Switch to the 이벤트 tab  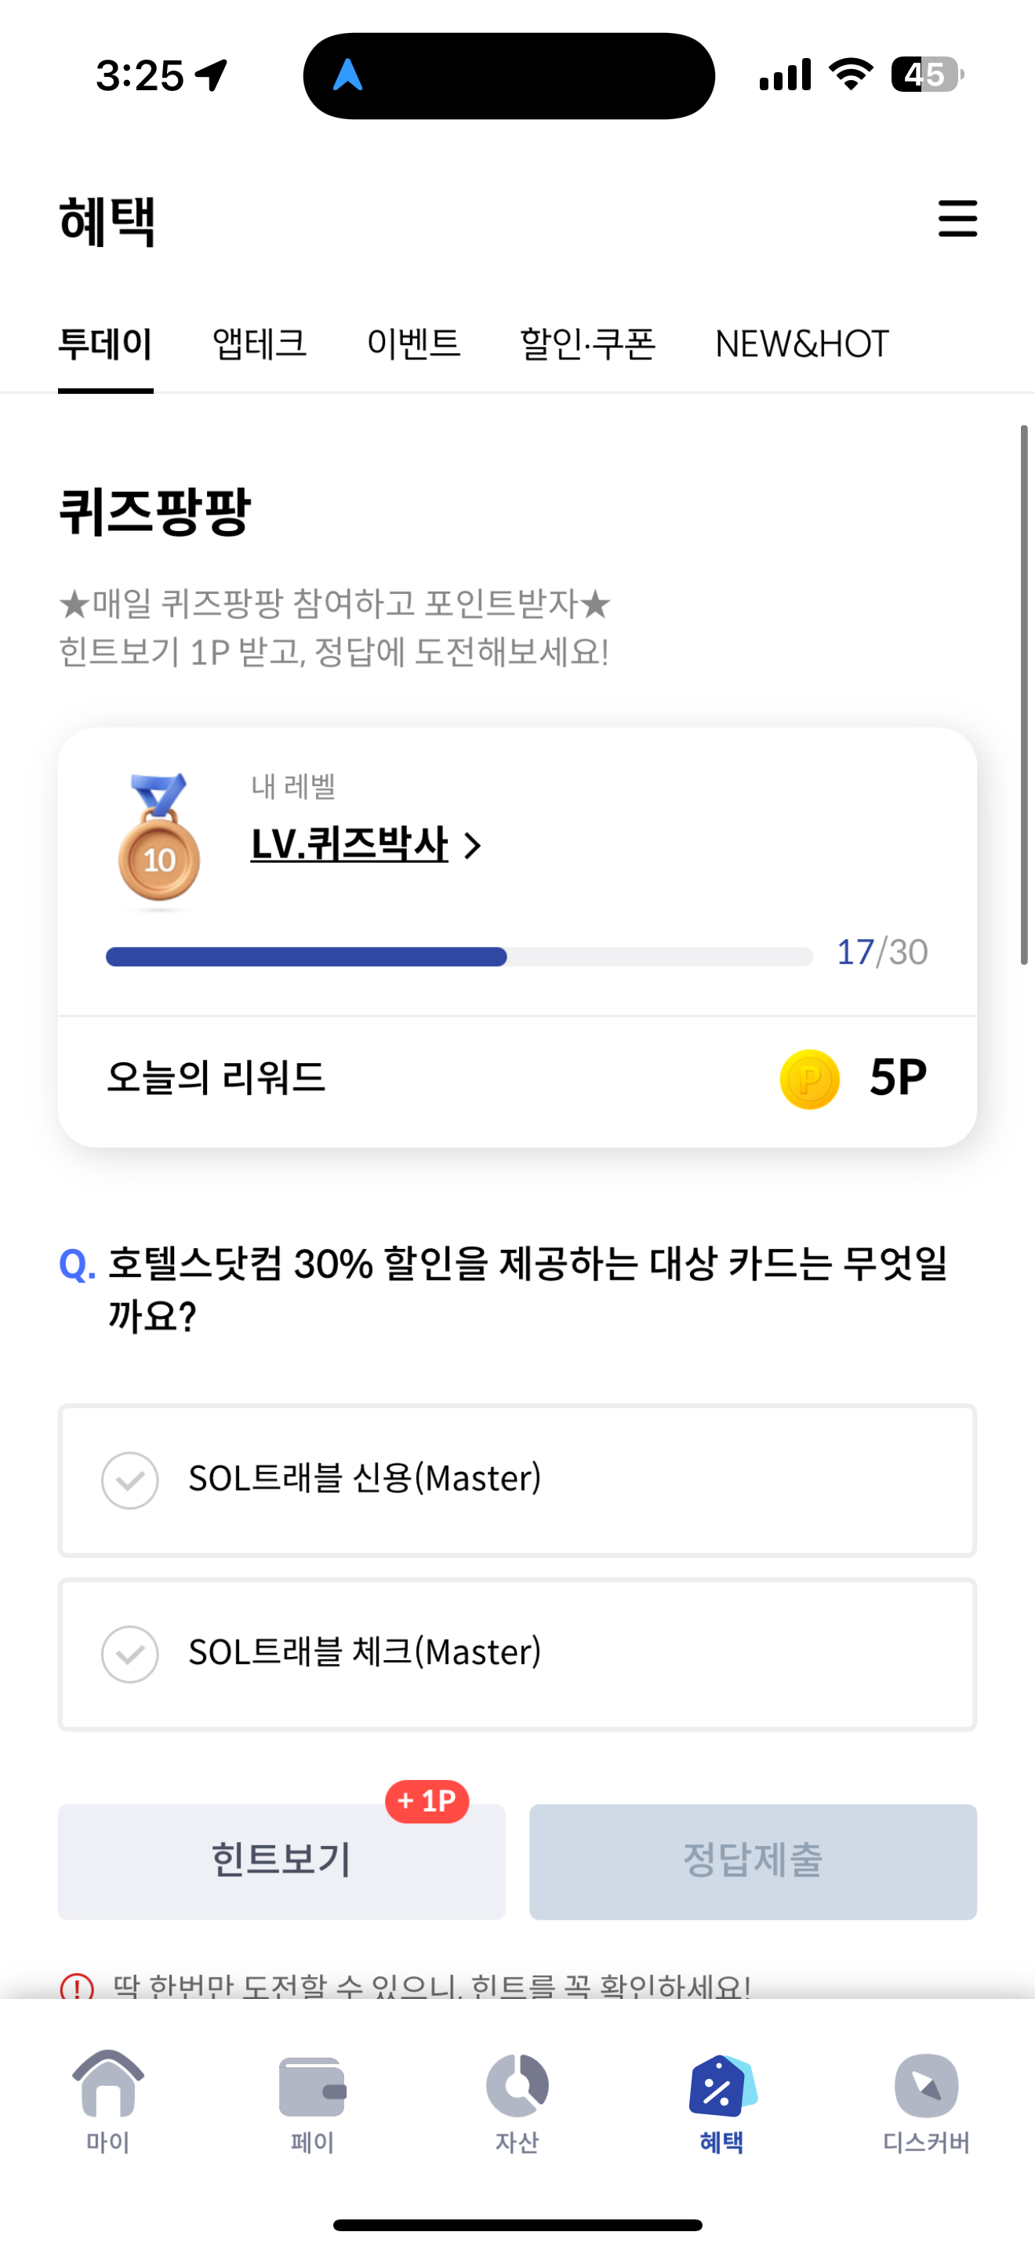tap(412, 344)
